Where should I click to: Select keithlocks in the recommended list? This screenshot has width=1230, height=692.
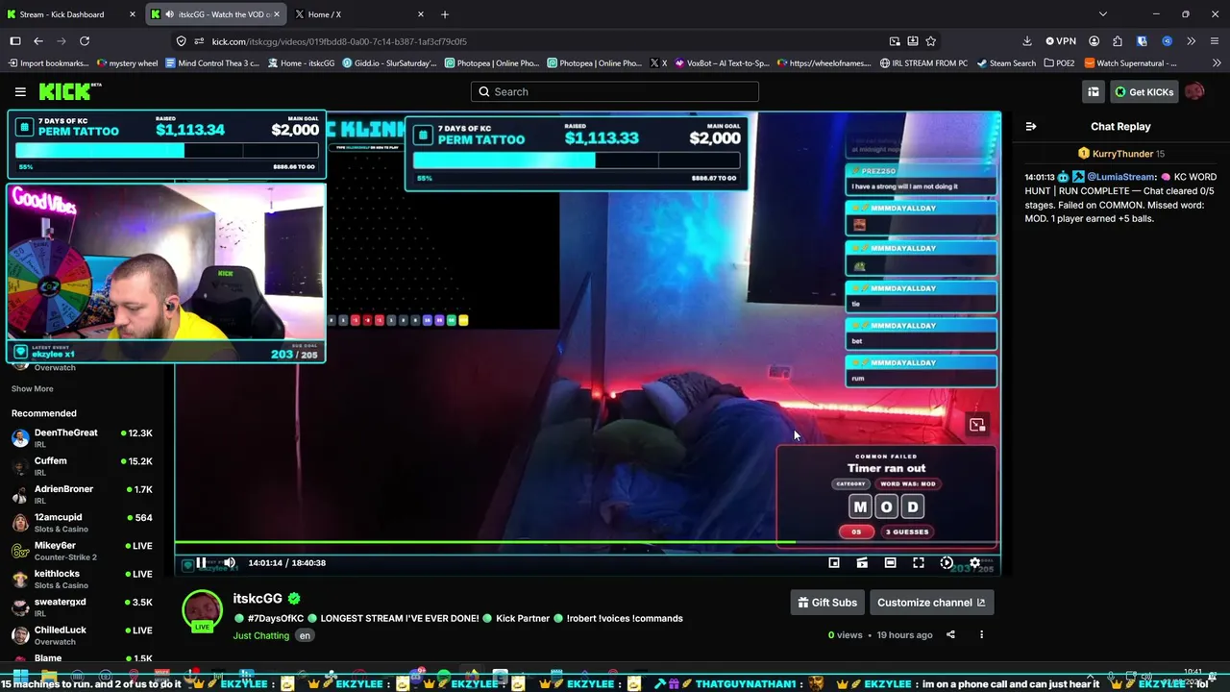tap(82, 579)
